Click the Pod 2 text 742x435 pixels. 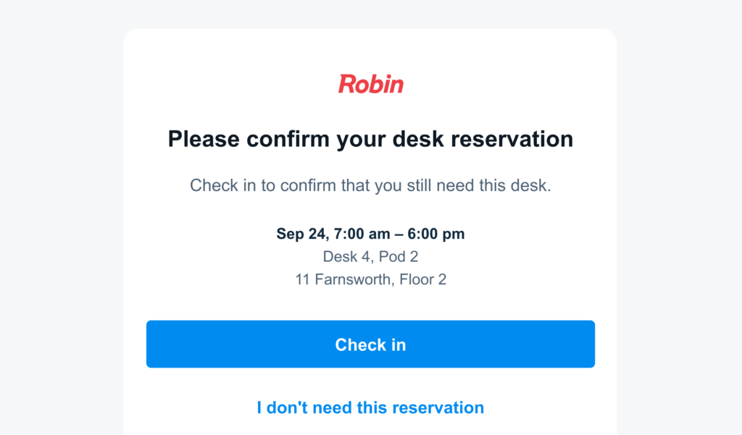pos(399,256)
